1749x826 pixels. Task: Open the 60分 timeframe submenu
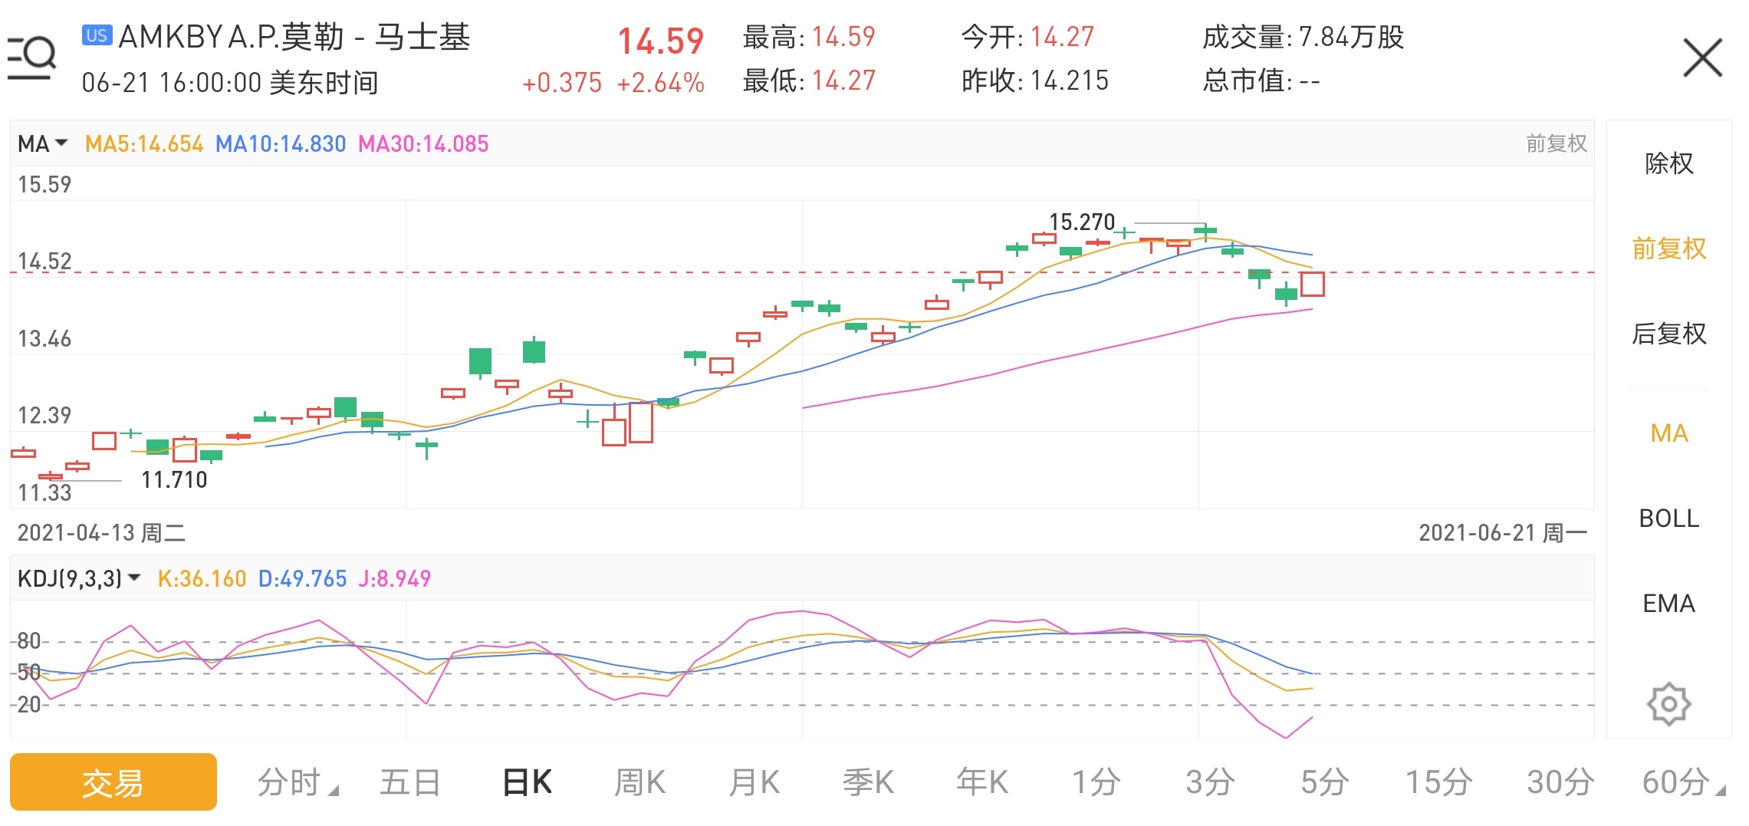(1684, 782)
